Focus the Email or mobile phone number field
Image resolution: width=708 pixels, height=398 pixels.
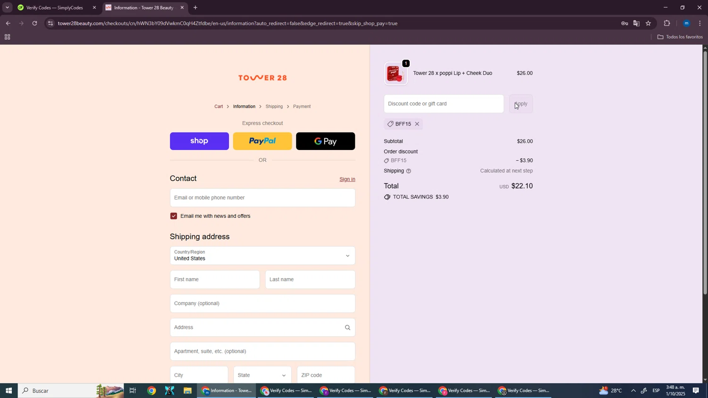pos(262,198)
